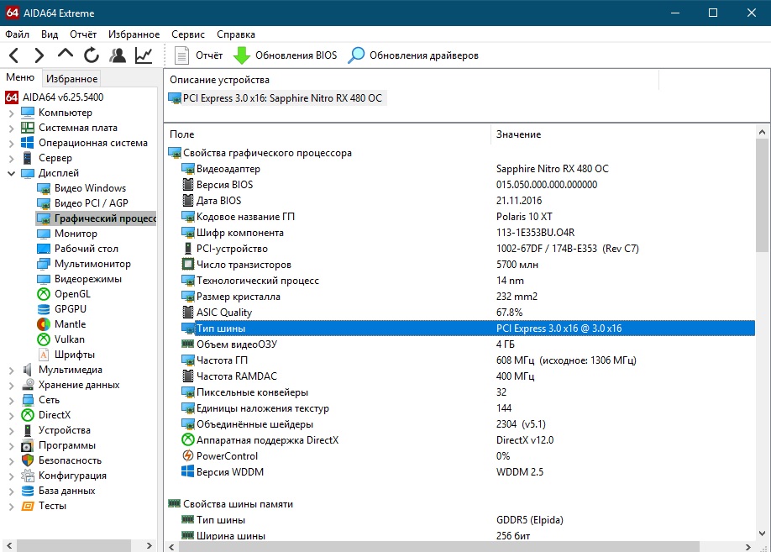Click the Шрифты font icon
Image resolution: width=771 pixels, height=552 pixels.
(44, 355)
